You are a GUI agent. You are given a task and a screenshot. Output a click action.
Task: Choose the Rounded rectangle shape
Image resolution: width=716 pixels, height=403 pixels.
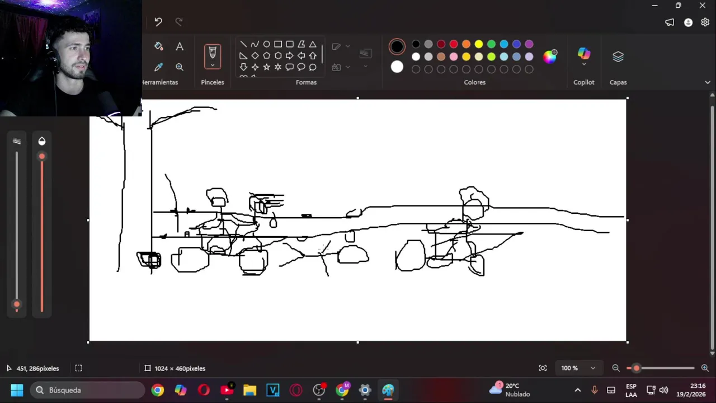tap(290, 44)
